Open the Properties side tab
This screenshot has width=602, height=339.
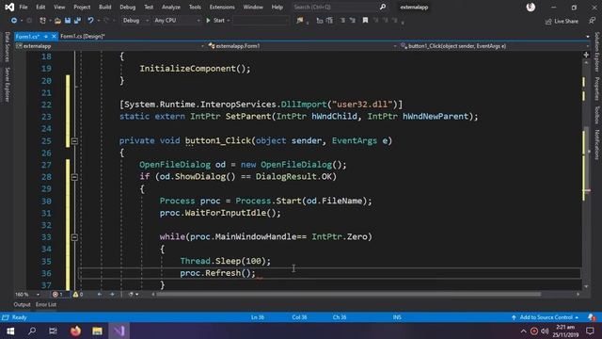click(x=597, y=89)
